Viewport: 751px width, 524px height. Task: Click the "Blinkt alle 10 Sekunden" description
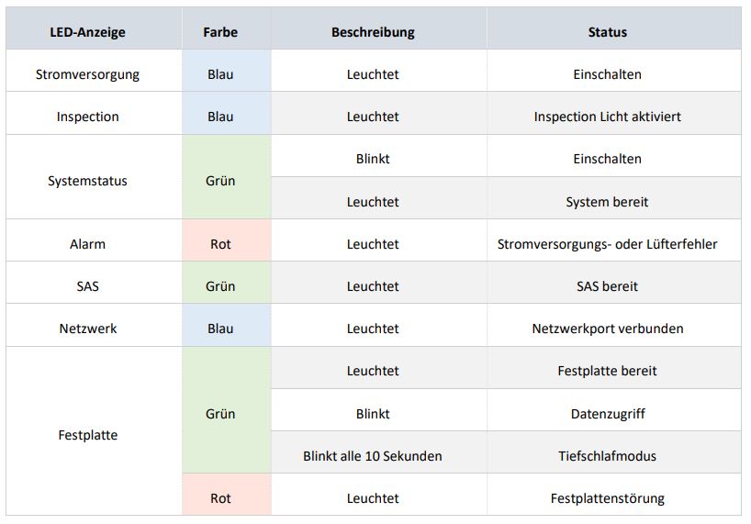373,456
